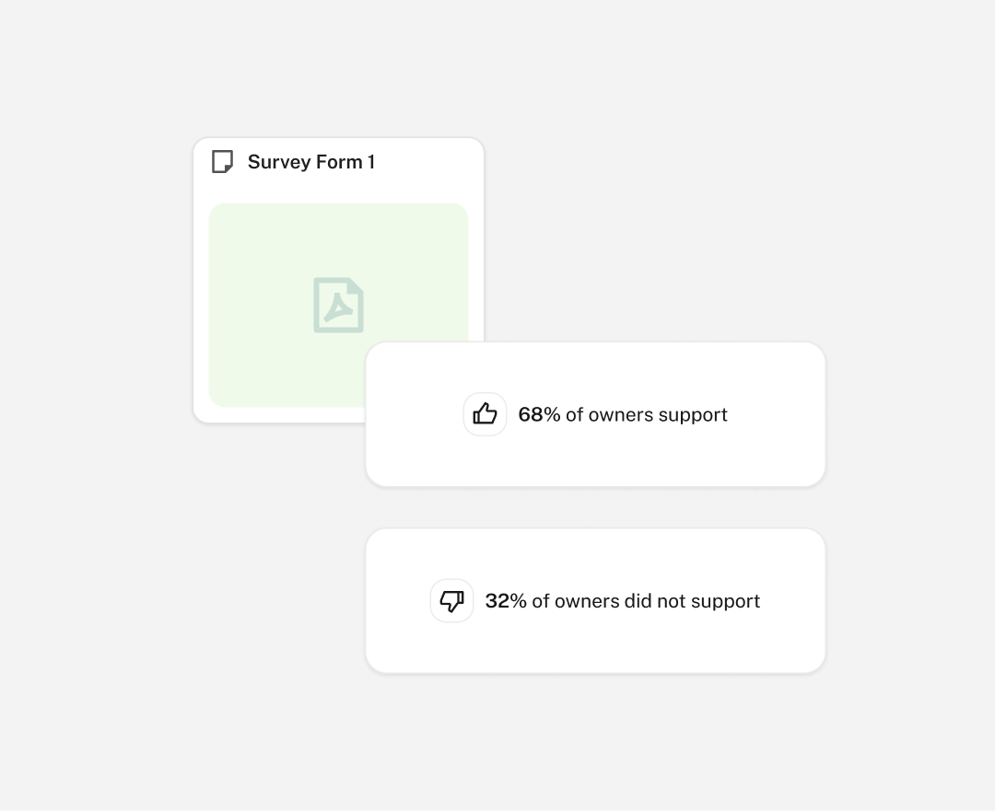The width and height of the screenshot is (995, 811).
Task: Click the 'of owners' text in support card
Action: click(609, 414)
